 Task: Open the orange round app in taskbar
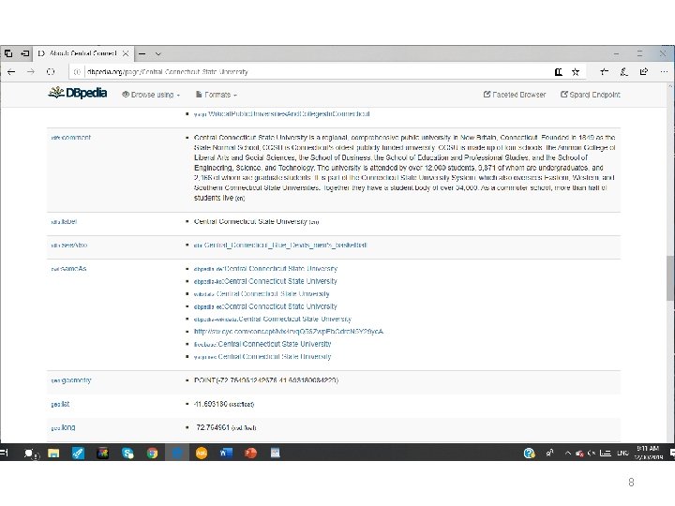[202, 454]
